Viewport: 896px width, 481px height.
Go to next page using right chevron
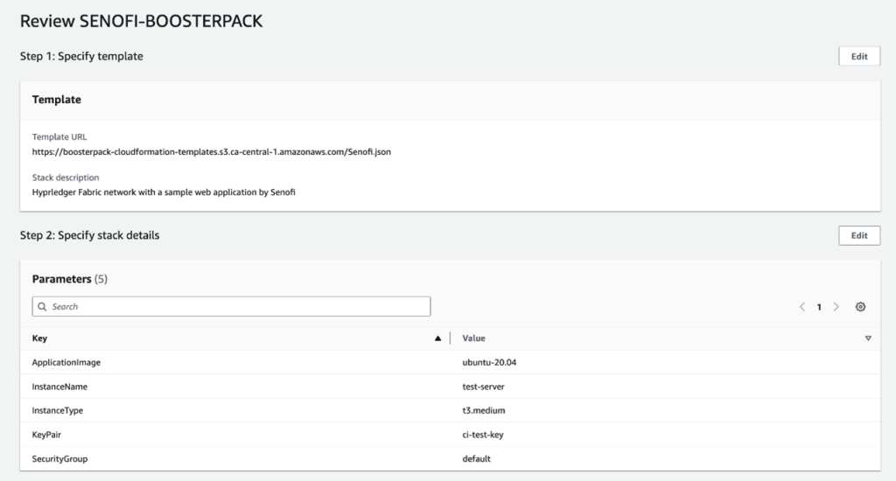point(836,307)
